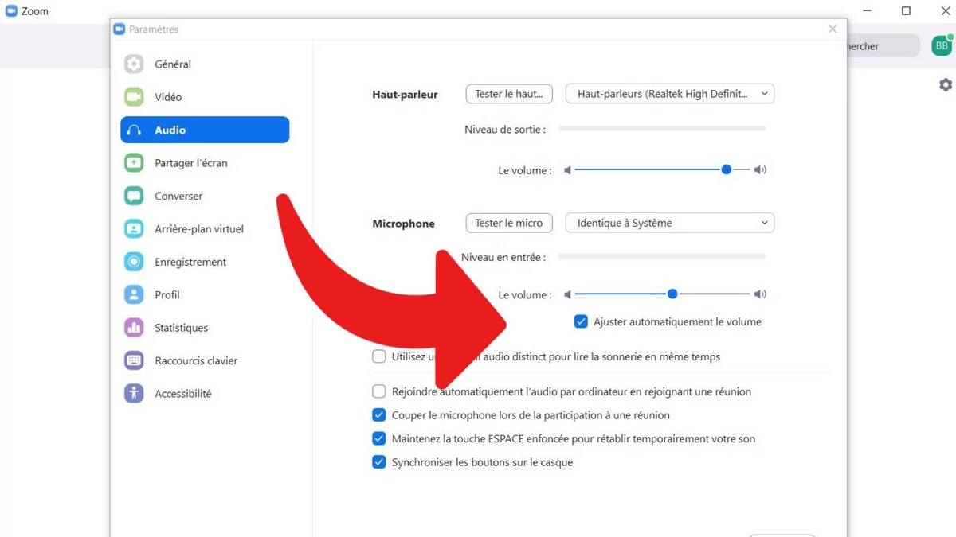Click the Niveau en entrée level bar
956x537 pixels.
click(662, 256)
